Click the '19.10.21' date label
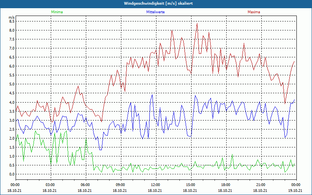The image size is (312, 195). tap(295, 190)
